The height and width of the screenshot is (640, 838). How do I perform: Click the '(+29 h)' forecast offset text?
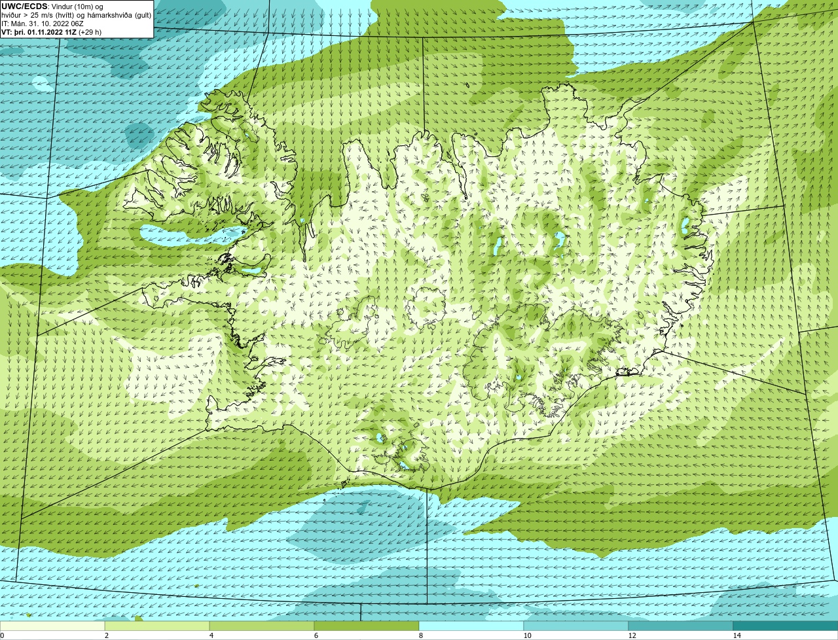click(x=90, y=31)
